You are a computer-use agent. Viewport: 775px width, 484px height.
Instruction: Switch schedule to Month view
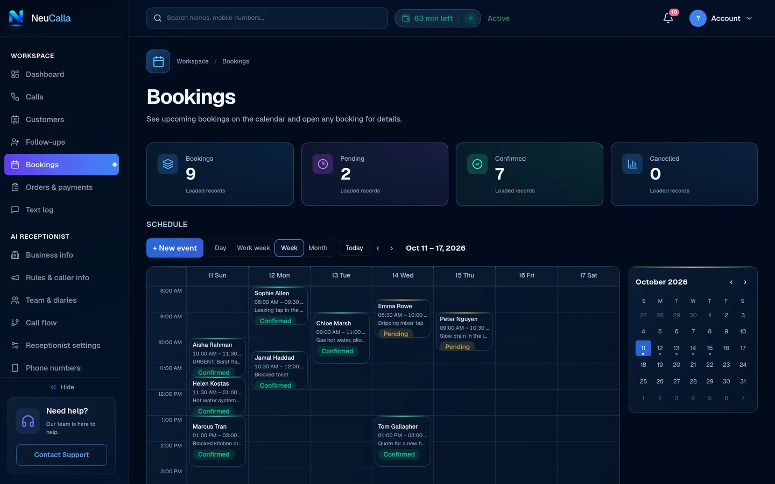pos(318,248)
